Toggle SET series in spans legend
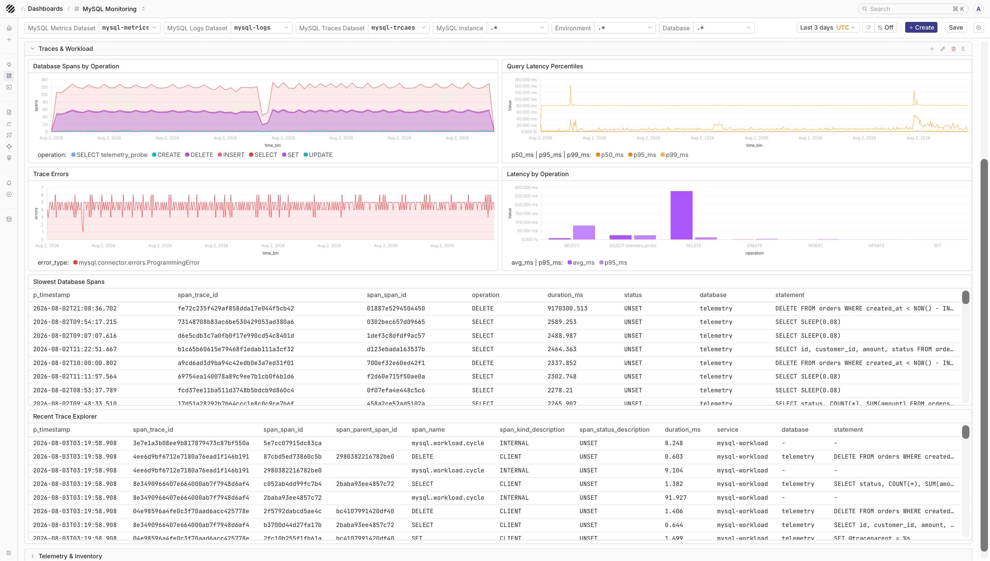 (290, 155)
